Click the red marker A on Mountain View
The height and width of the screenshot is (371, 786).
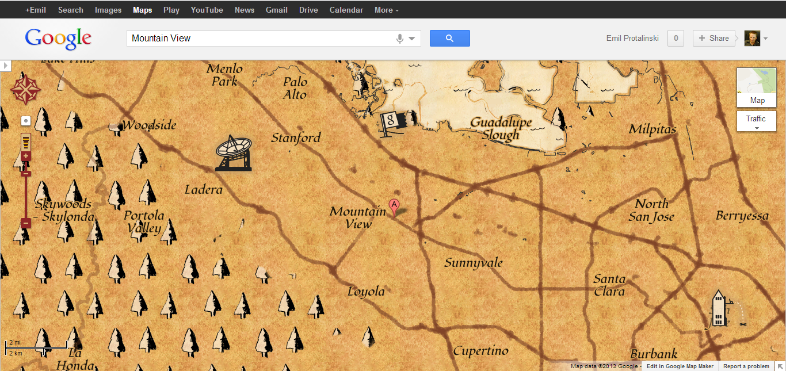[394, 205]
